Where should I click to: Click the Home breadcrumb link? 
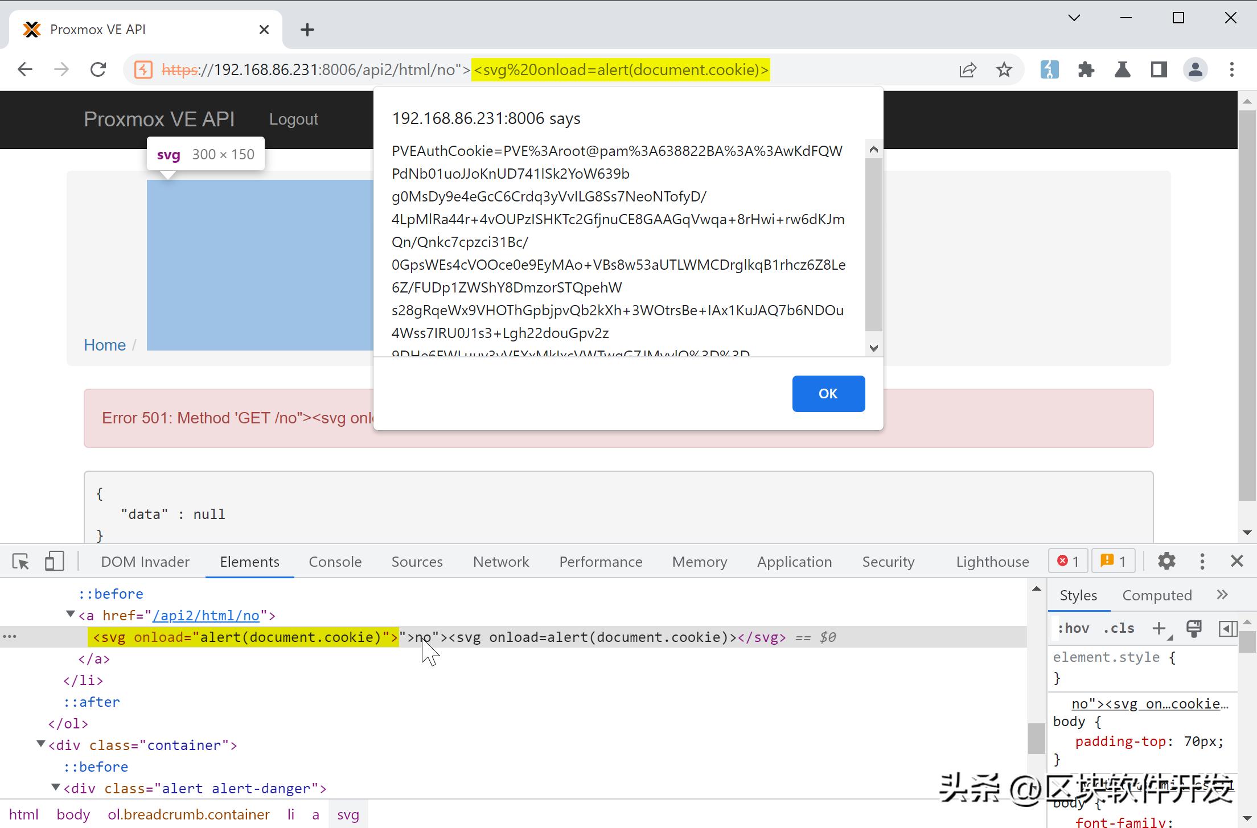click(x=105, y=345)
